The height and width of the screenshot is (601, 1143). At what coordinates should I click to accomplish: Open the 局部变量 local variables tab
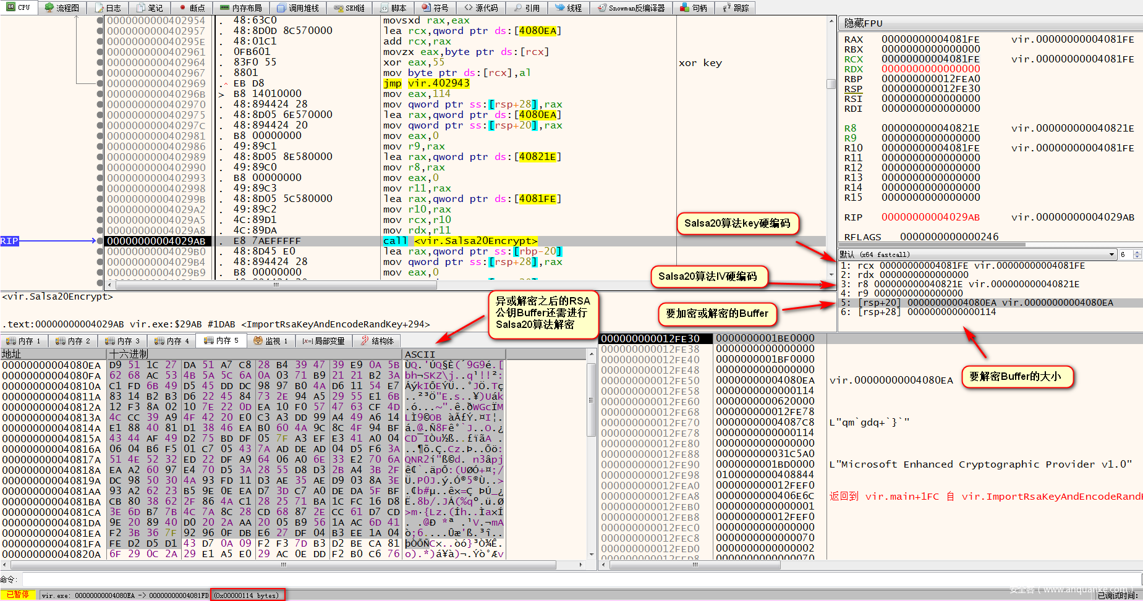pos(324,341)
